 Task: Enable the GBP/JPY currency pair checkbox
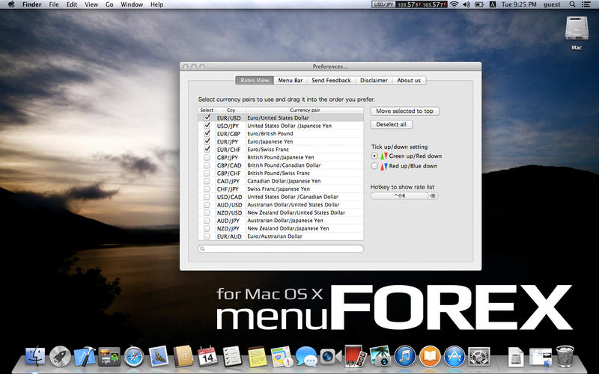(x=207, y=157)
